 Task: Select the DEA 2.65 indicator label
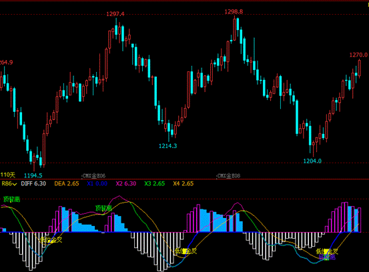tap(67, 183)
